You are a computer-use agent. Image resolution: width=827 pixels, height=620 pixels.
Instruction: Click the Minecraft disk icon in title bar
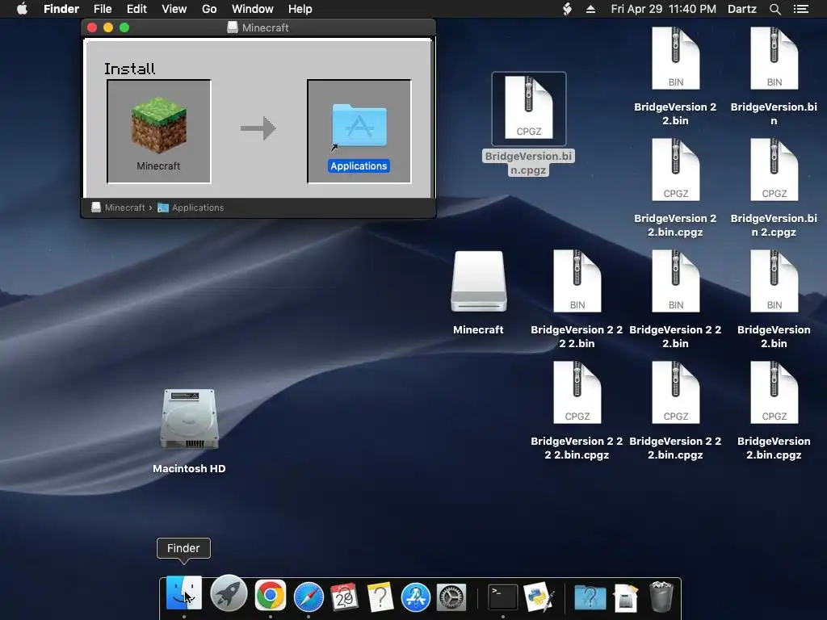tap(232, 27)
